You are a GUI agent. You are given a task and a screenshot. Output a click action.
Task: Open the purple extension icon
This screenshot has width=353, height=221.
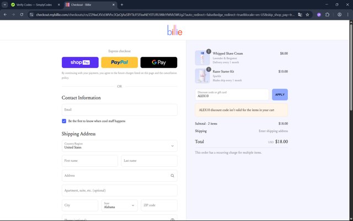click(319, 15)
